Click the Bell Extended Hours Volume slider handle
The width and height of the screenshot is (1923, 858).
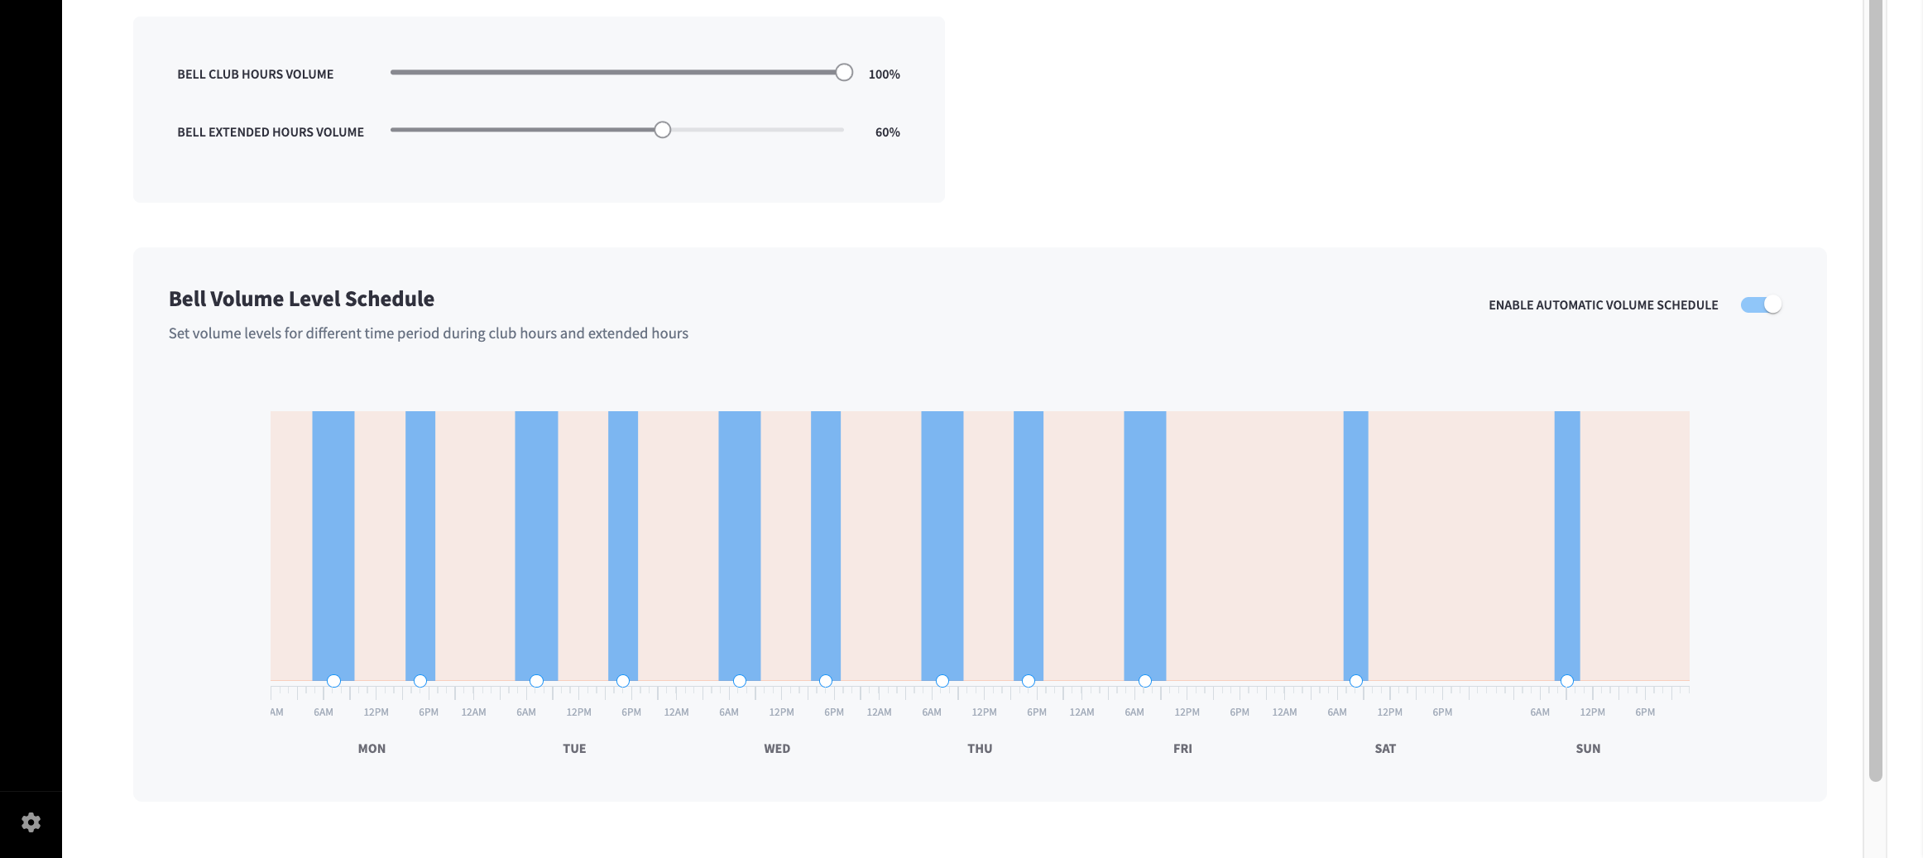663,130
